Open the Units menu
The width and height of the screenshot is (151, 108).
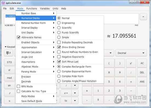tap(55, 9)
